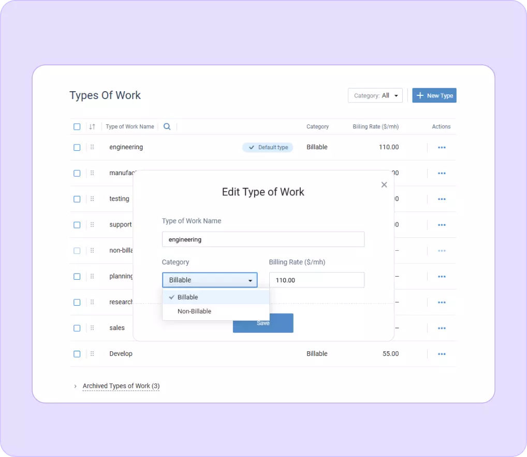Click the Billing Rate input field
The width and height of the screenshot is (527, 457).
point(316,280)
